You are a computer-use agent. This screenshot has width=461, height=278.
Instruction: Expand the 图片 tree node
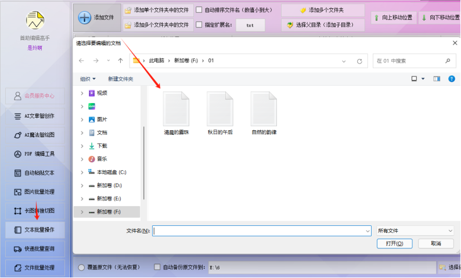tap(82, 120)
